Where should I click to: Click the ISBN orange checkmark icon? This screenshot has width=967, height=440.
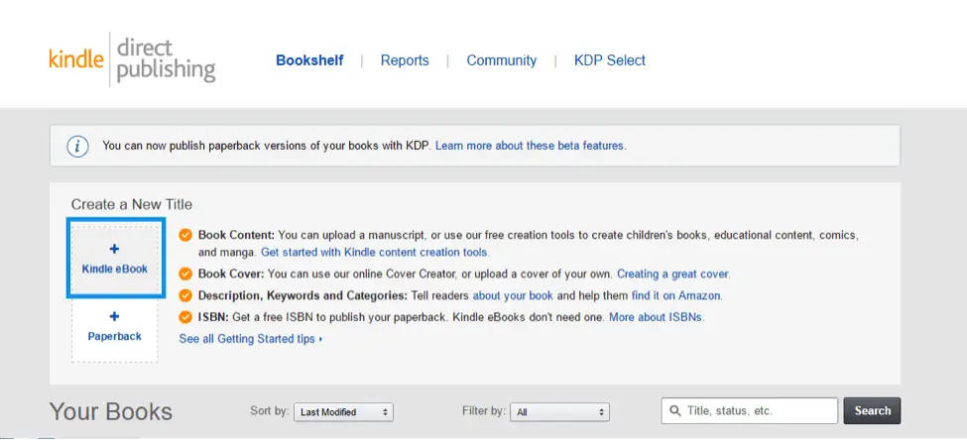(185, 317)
